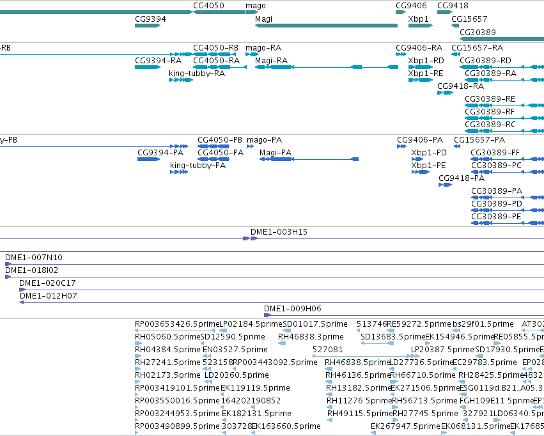
Task: Select the Magi-RA transcript label
Action: tap(271, 61)
